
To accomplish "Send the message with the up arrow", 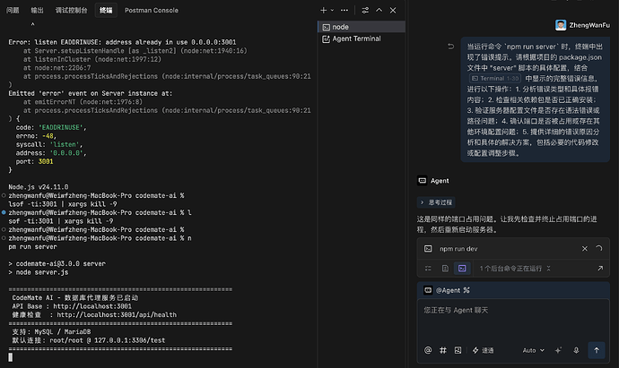I will (x=597, y=350).
